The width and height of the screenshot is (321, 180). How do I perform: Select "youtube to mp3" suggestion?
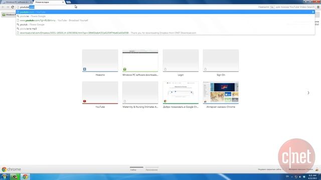(x=166, y=28)
